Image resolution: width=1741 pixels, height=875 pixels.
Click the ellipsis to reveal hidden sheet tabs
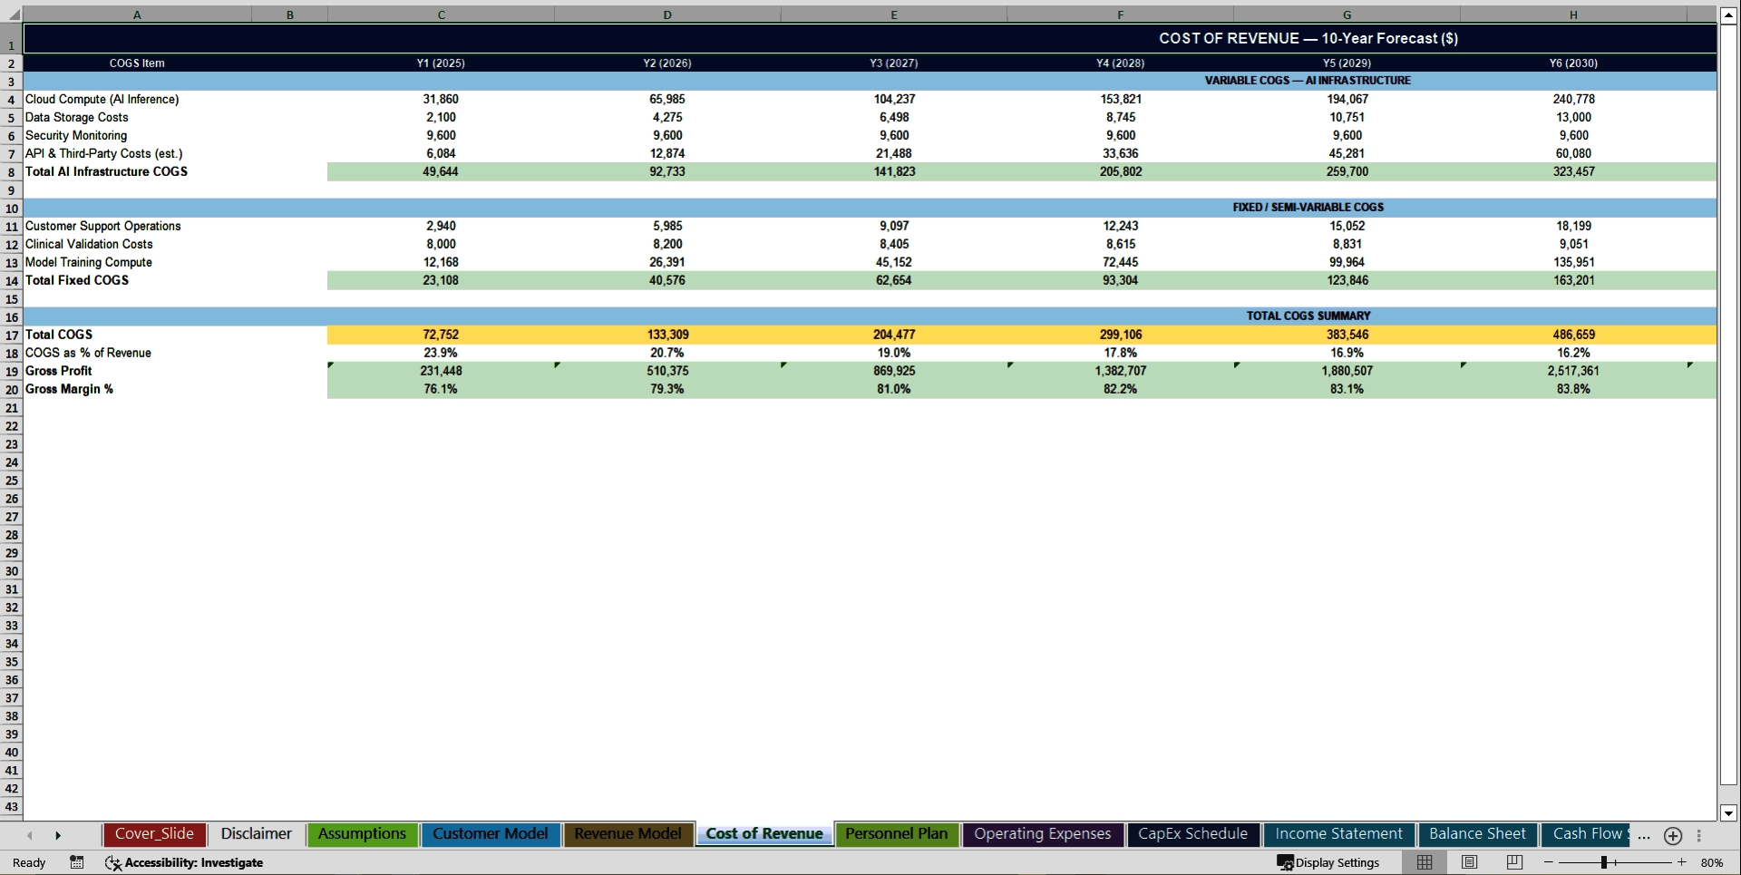(1643, 836)
